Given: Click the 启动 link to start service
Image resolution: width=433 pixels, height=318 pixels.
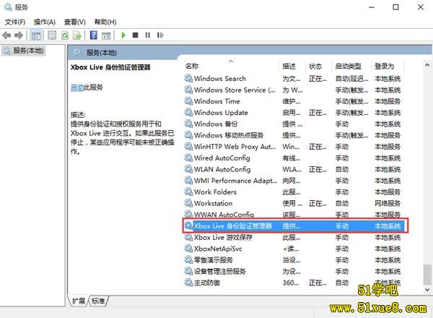Looking at the screenshot, I should click(x=76, y=87).
